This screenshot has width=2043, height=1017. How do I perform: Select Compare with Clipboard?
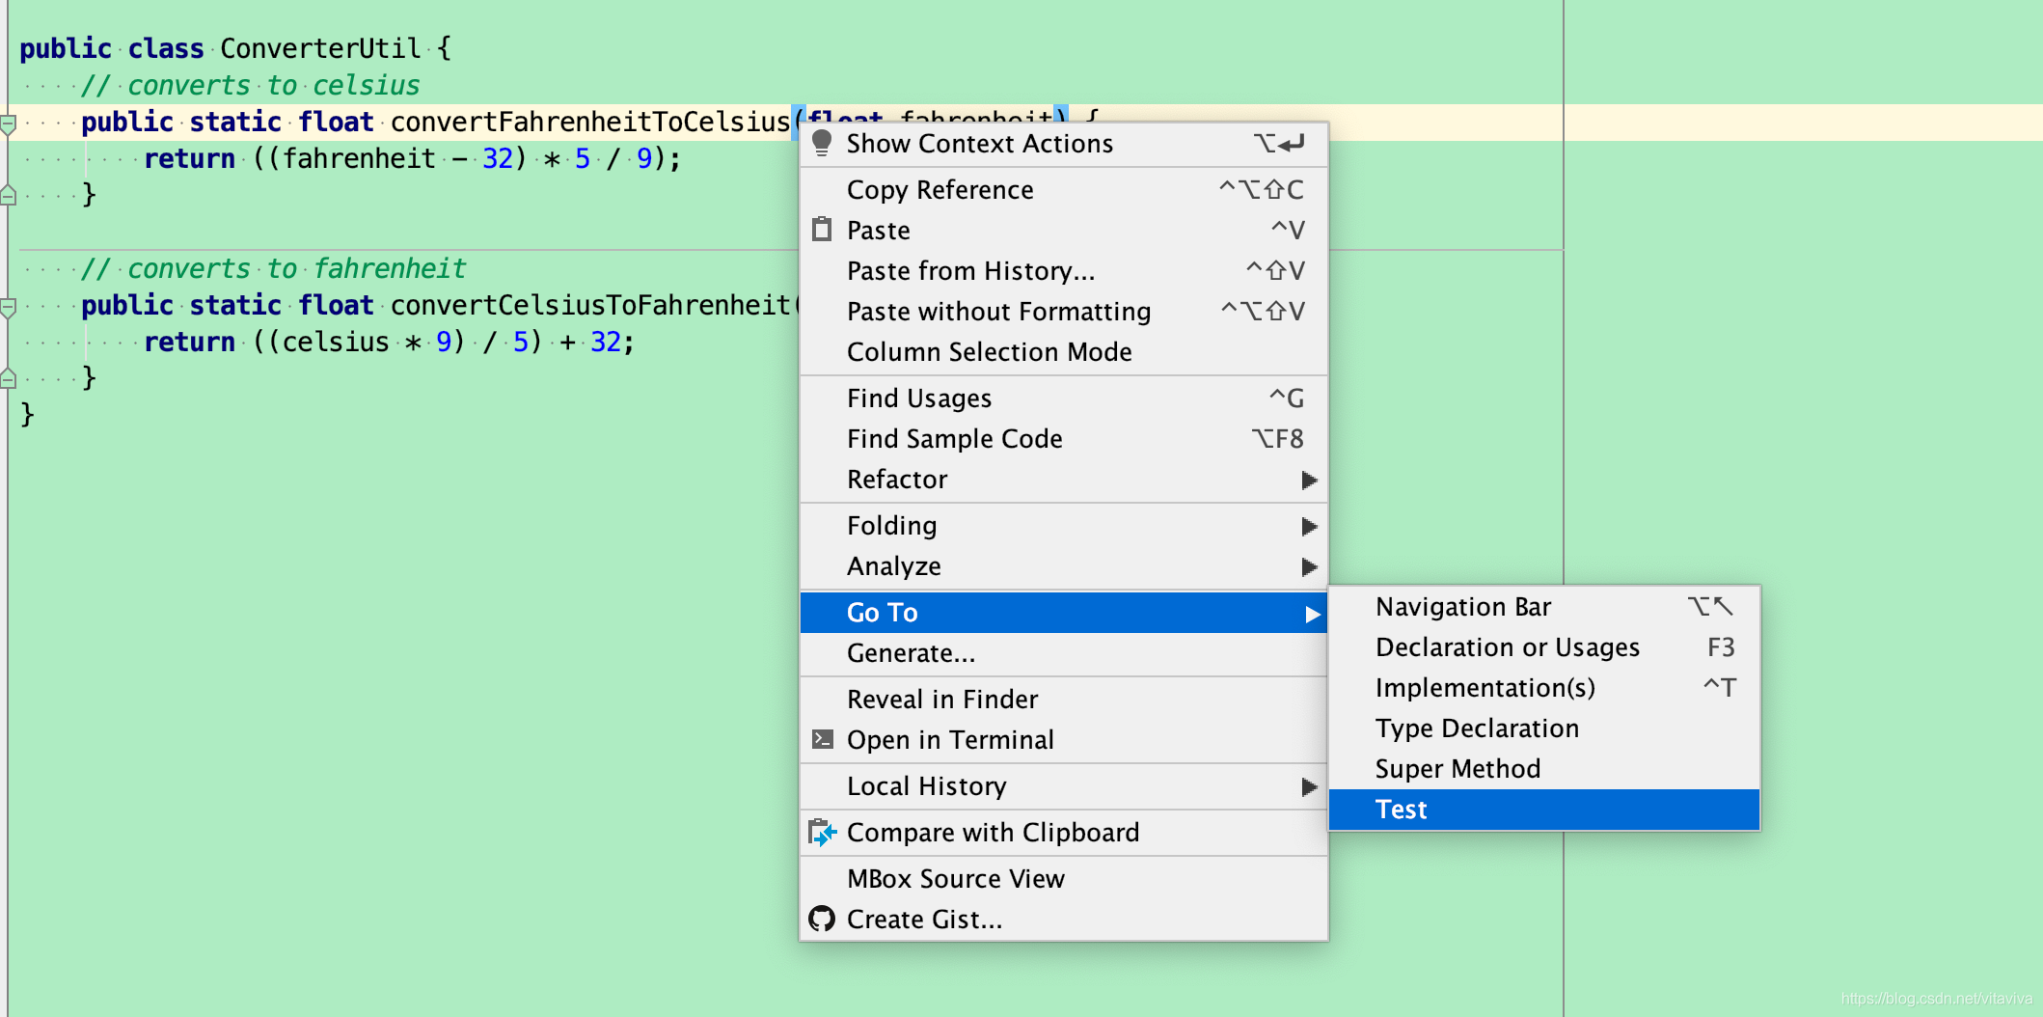[x=1064, y=833]
